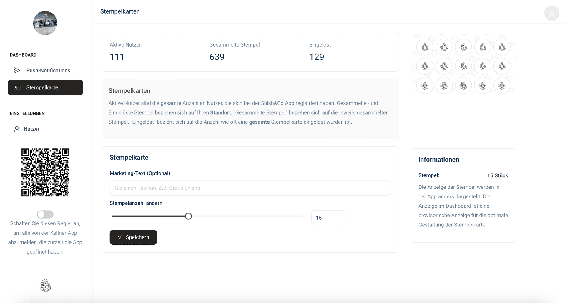This screenshot has height=303, width=565.
Task: Click the checkmark icon on Speichern button
Action: point(120,237)
